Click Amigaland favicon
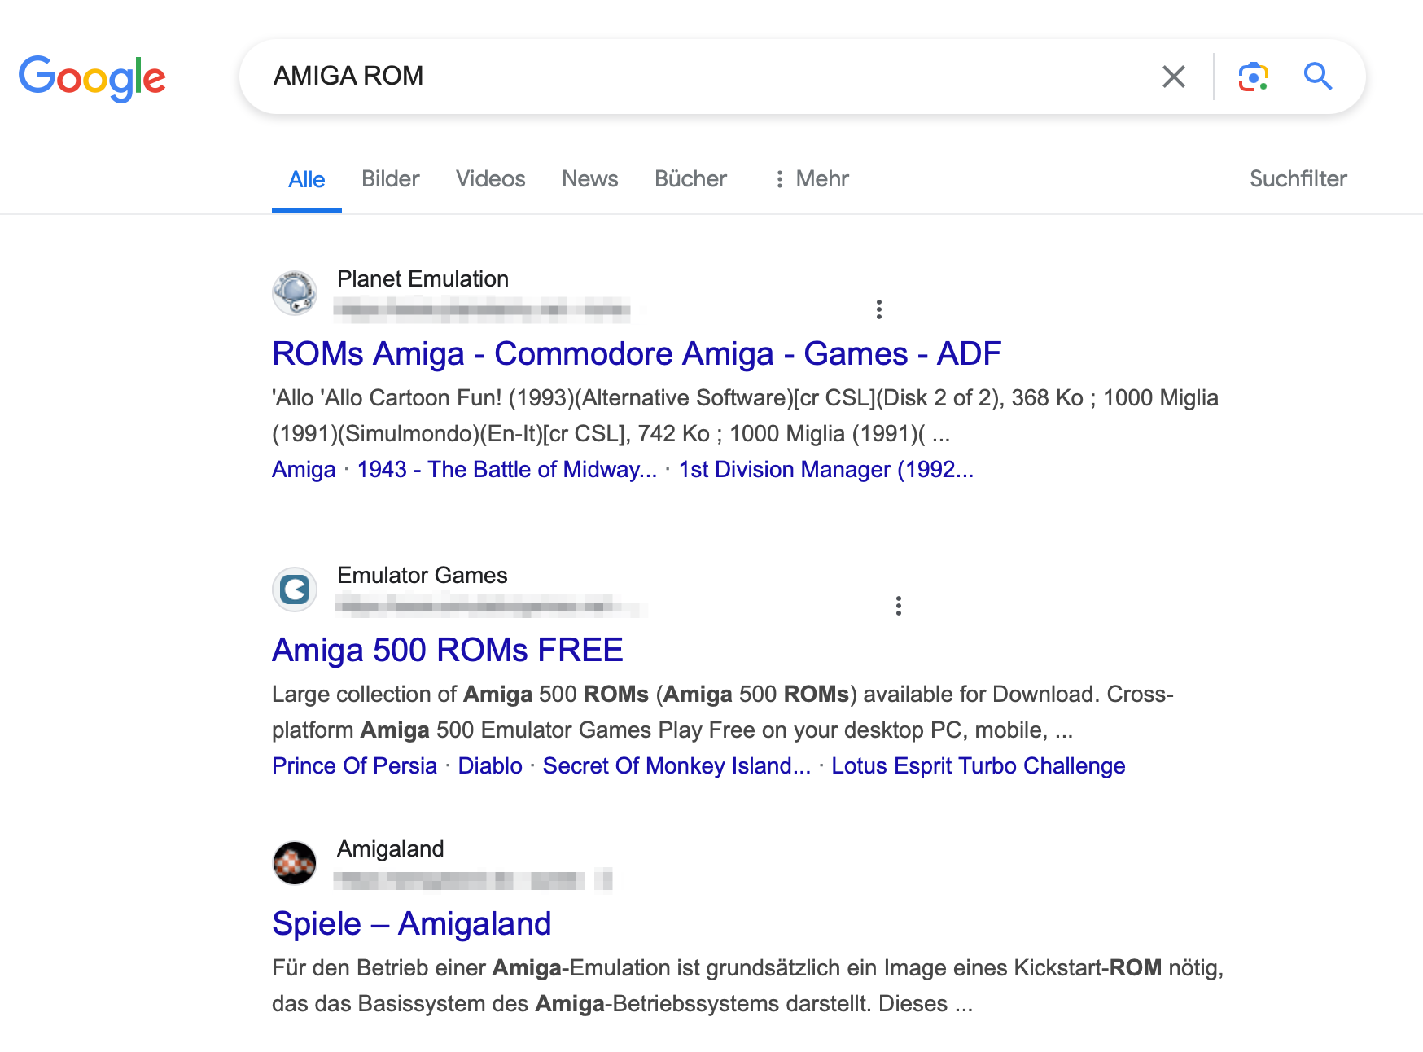The image size is (1423, 1052). pyautogui.click(x=295, y=863)
